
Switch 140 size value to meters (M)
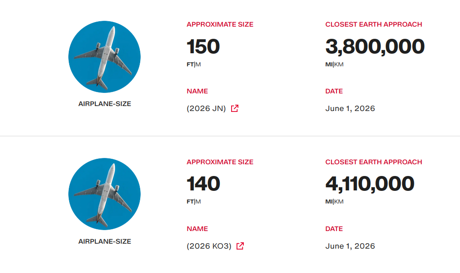[x=198, y=202]
